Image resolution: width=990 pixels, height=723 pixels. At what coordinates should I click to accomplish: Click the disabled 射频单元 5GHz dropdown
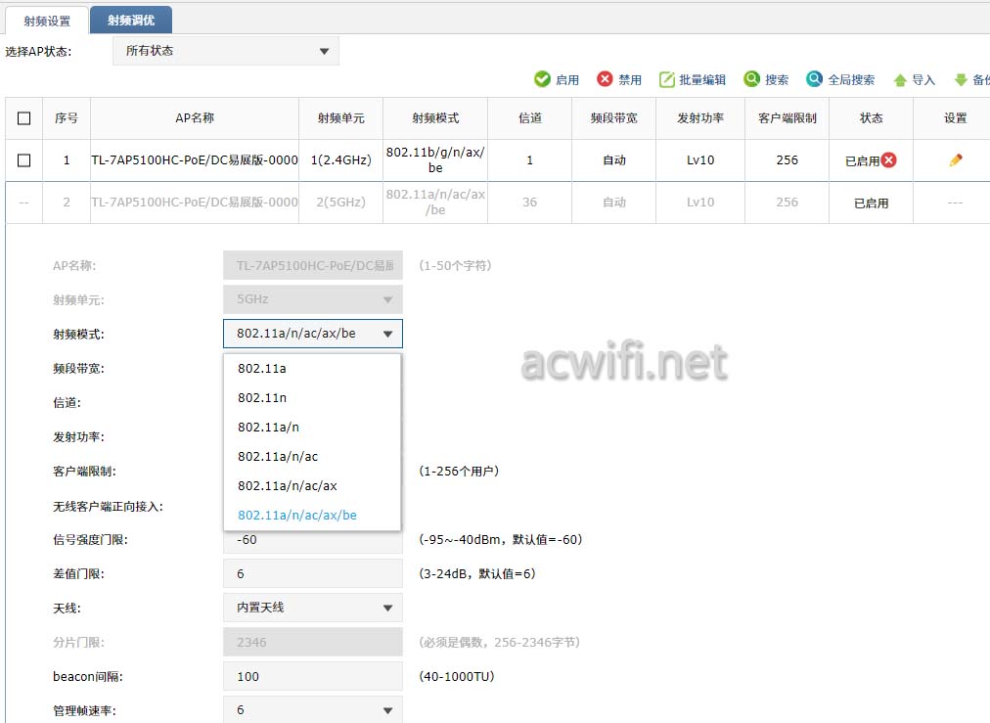coord(312,299)
